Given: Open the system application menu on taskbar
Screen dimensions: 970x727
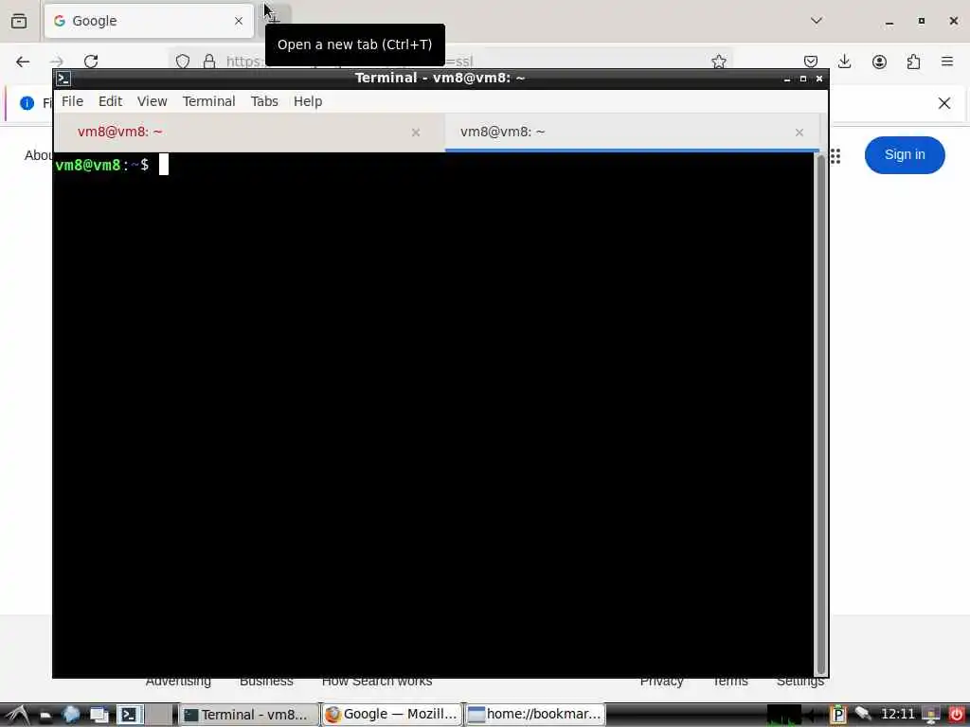Looking at the screenshot, I should click(18, 715).
